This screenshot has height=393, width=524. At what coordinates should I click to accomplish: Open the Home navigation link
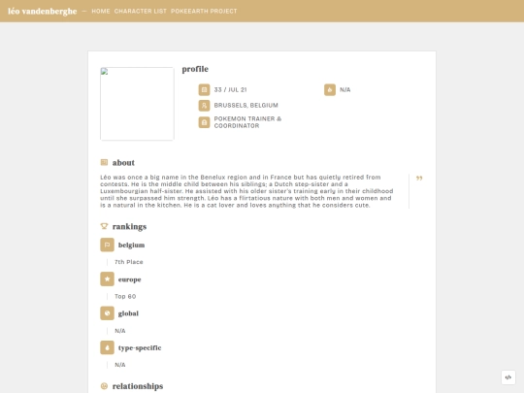tap(101, 11)
